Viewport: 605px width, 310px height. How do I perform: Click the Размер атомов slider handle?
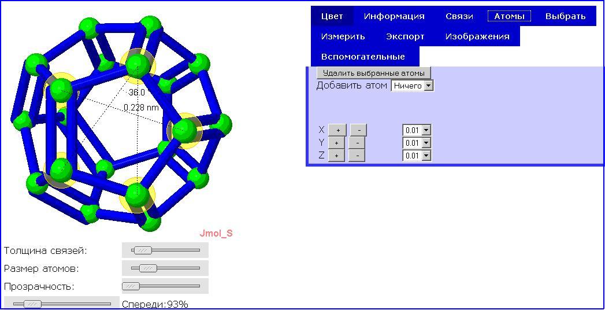[148, 268]
